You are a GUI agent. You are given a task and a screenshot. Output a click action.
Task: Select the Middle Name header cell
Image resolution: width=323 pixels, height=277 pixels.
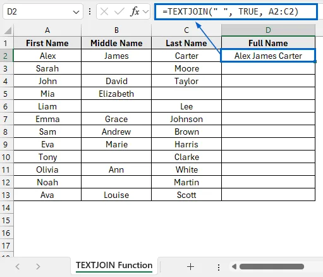click(x=116, y=43)
